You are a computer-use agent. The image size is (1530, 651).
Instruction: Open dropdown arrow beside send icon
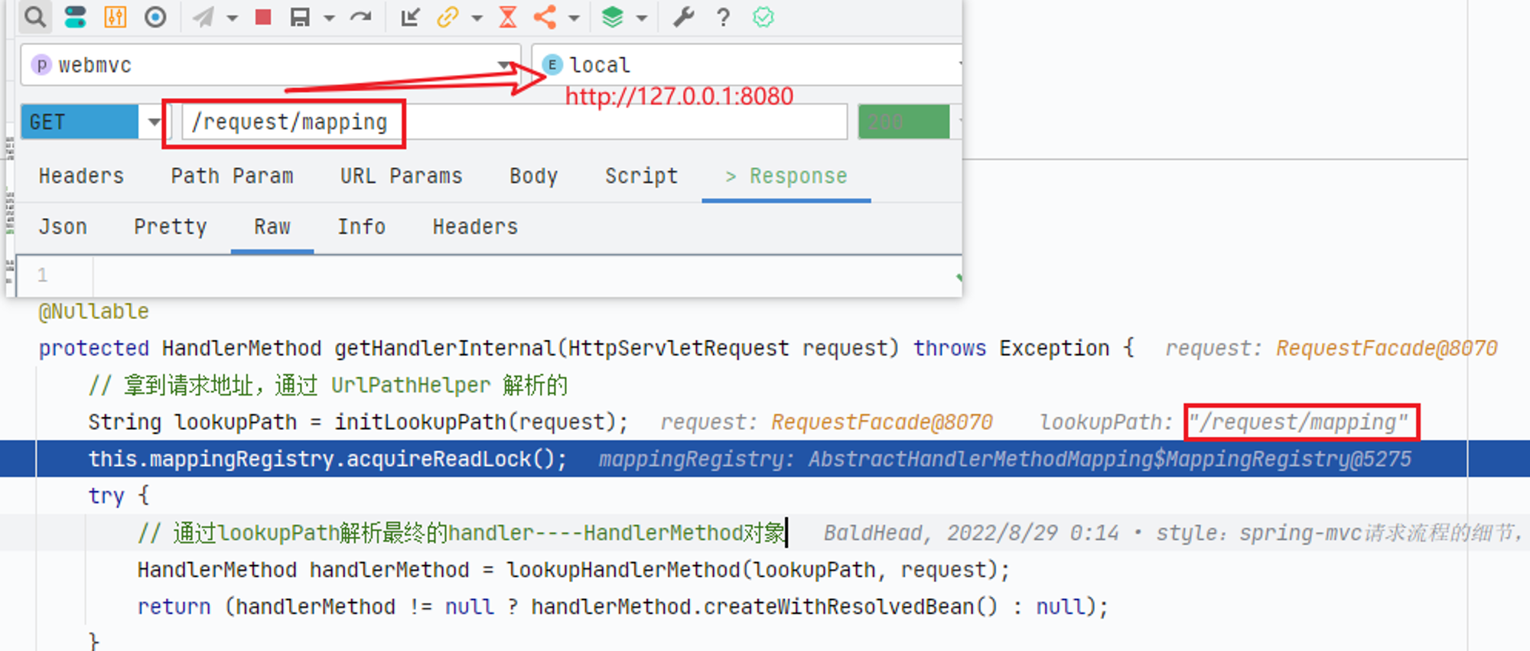click(233, 18)
